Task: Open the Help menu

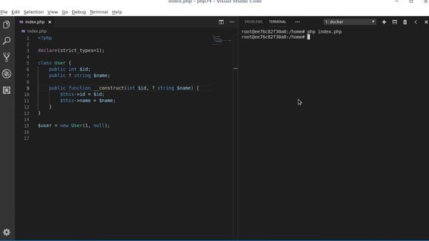Action: (x=117, y=12)
